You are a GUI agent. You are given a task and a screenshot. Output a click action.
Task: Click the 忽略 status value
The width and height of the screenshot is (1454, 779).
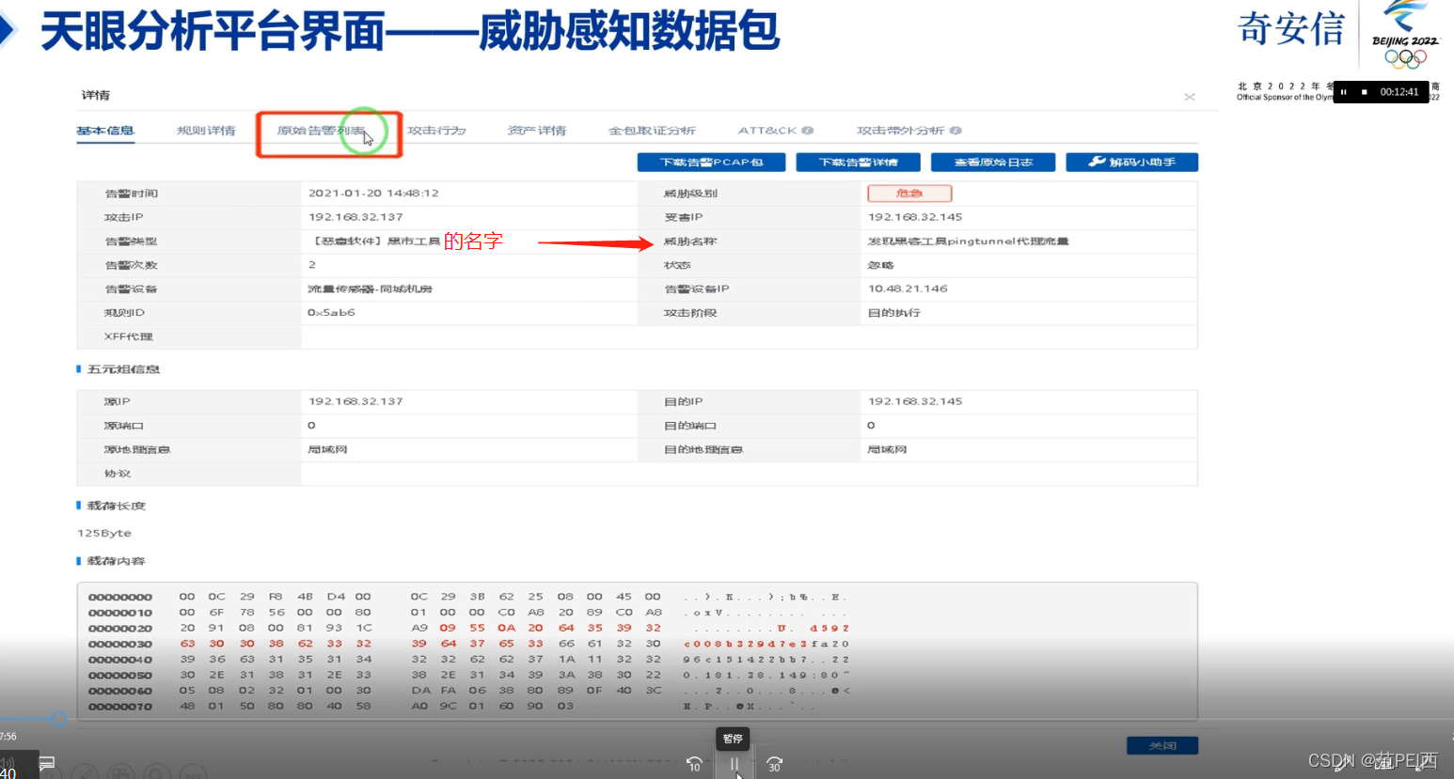pyautogui.click(x=880, y=265)
